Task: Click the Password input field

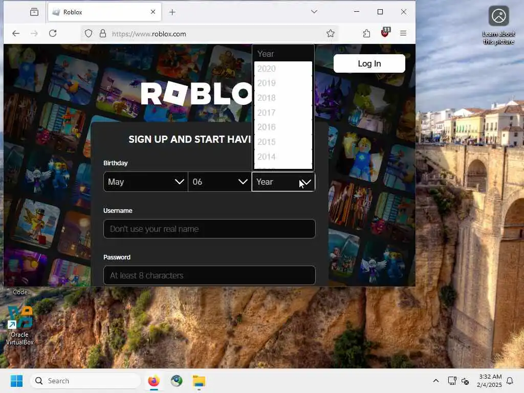Action: coord(209,275)
